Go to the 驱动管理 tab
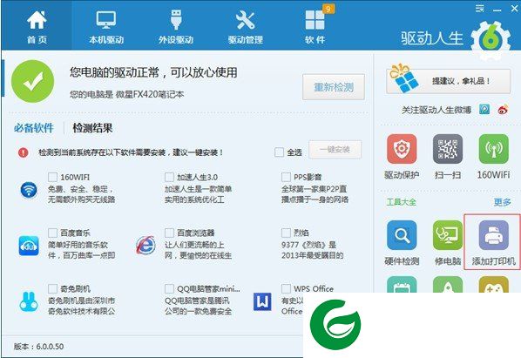The image size is (521, 358). coord(245,27)
